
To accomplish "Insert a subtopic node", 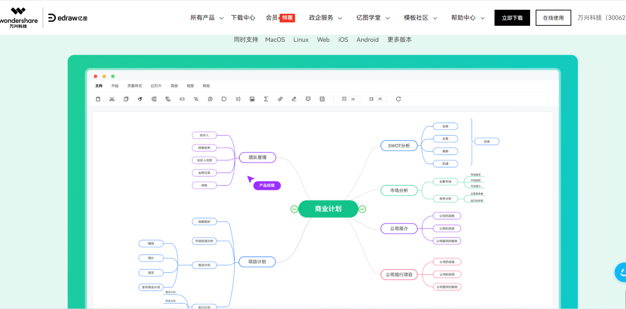I will coord(168,99).
